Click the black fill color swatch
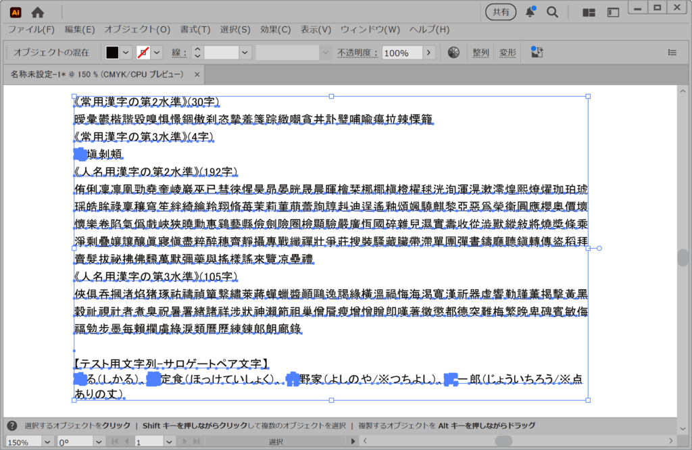 coord(112,53)
